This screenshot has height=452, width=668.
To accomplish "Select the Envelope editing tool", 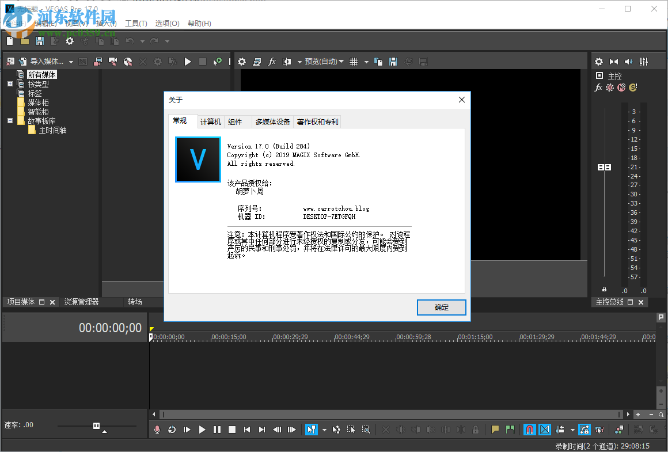I will (336, 430).
